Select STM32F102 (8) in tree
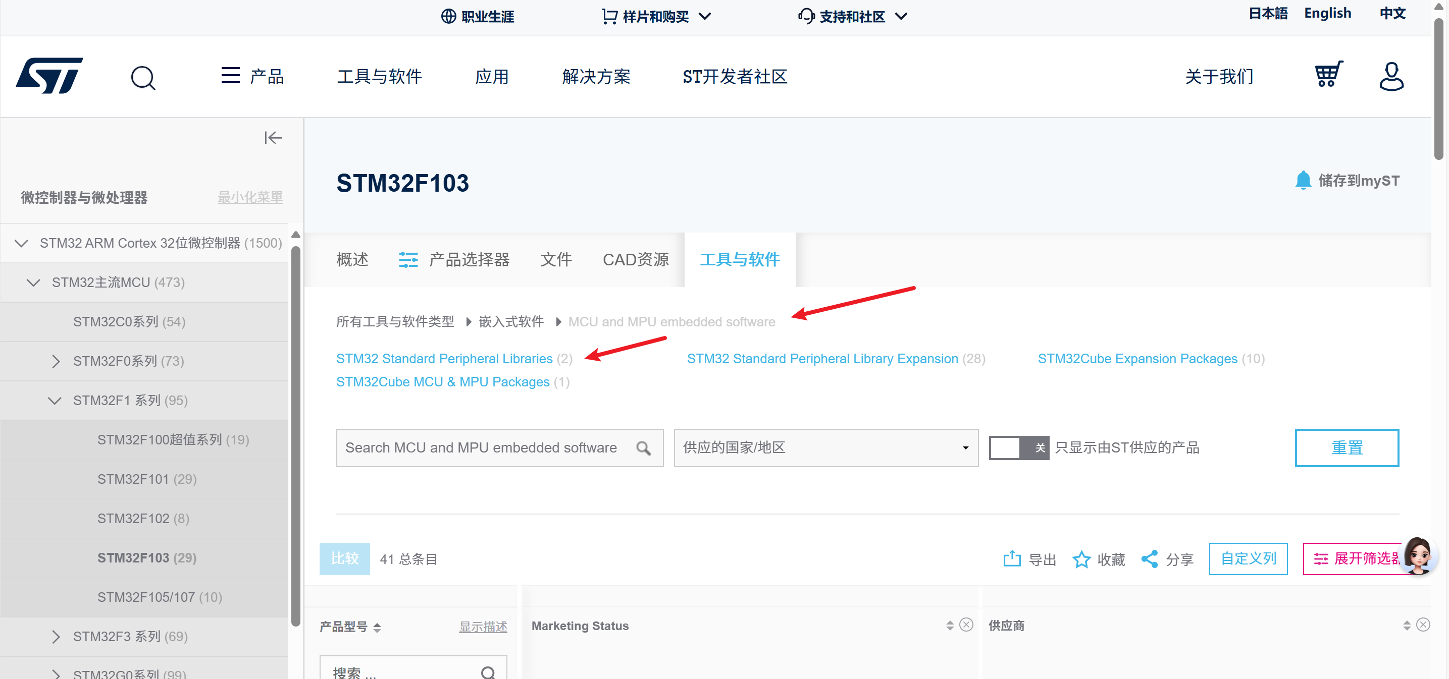 tap(143, 518)
